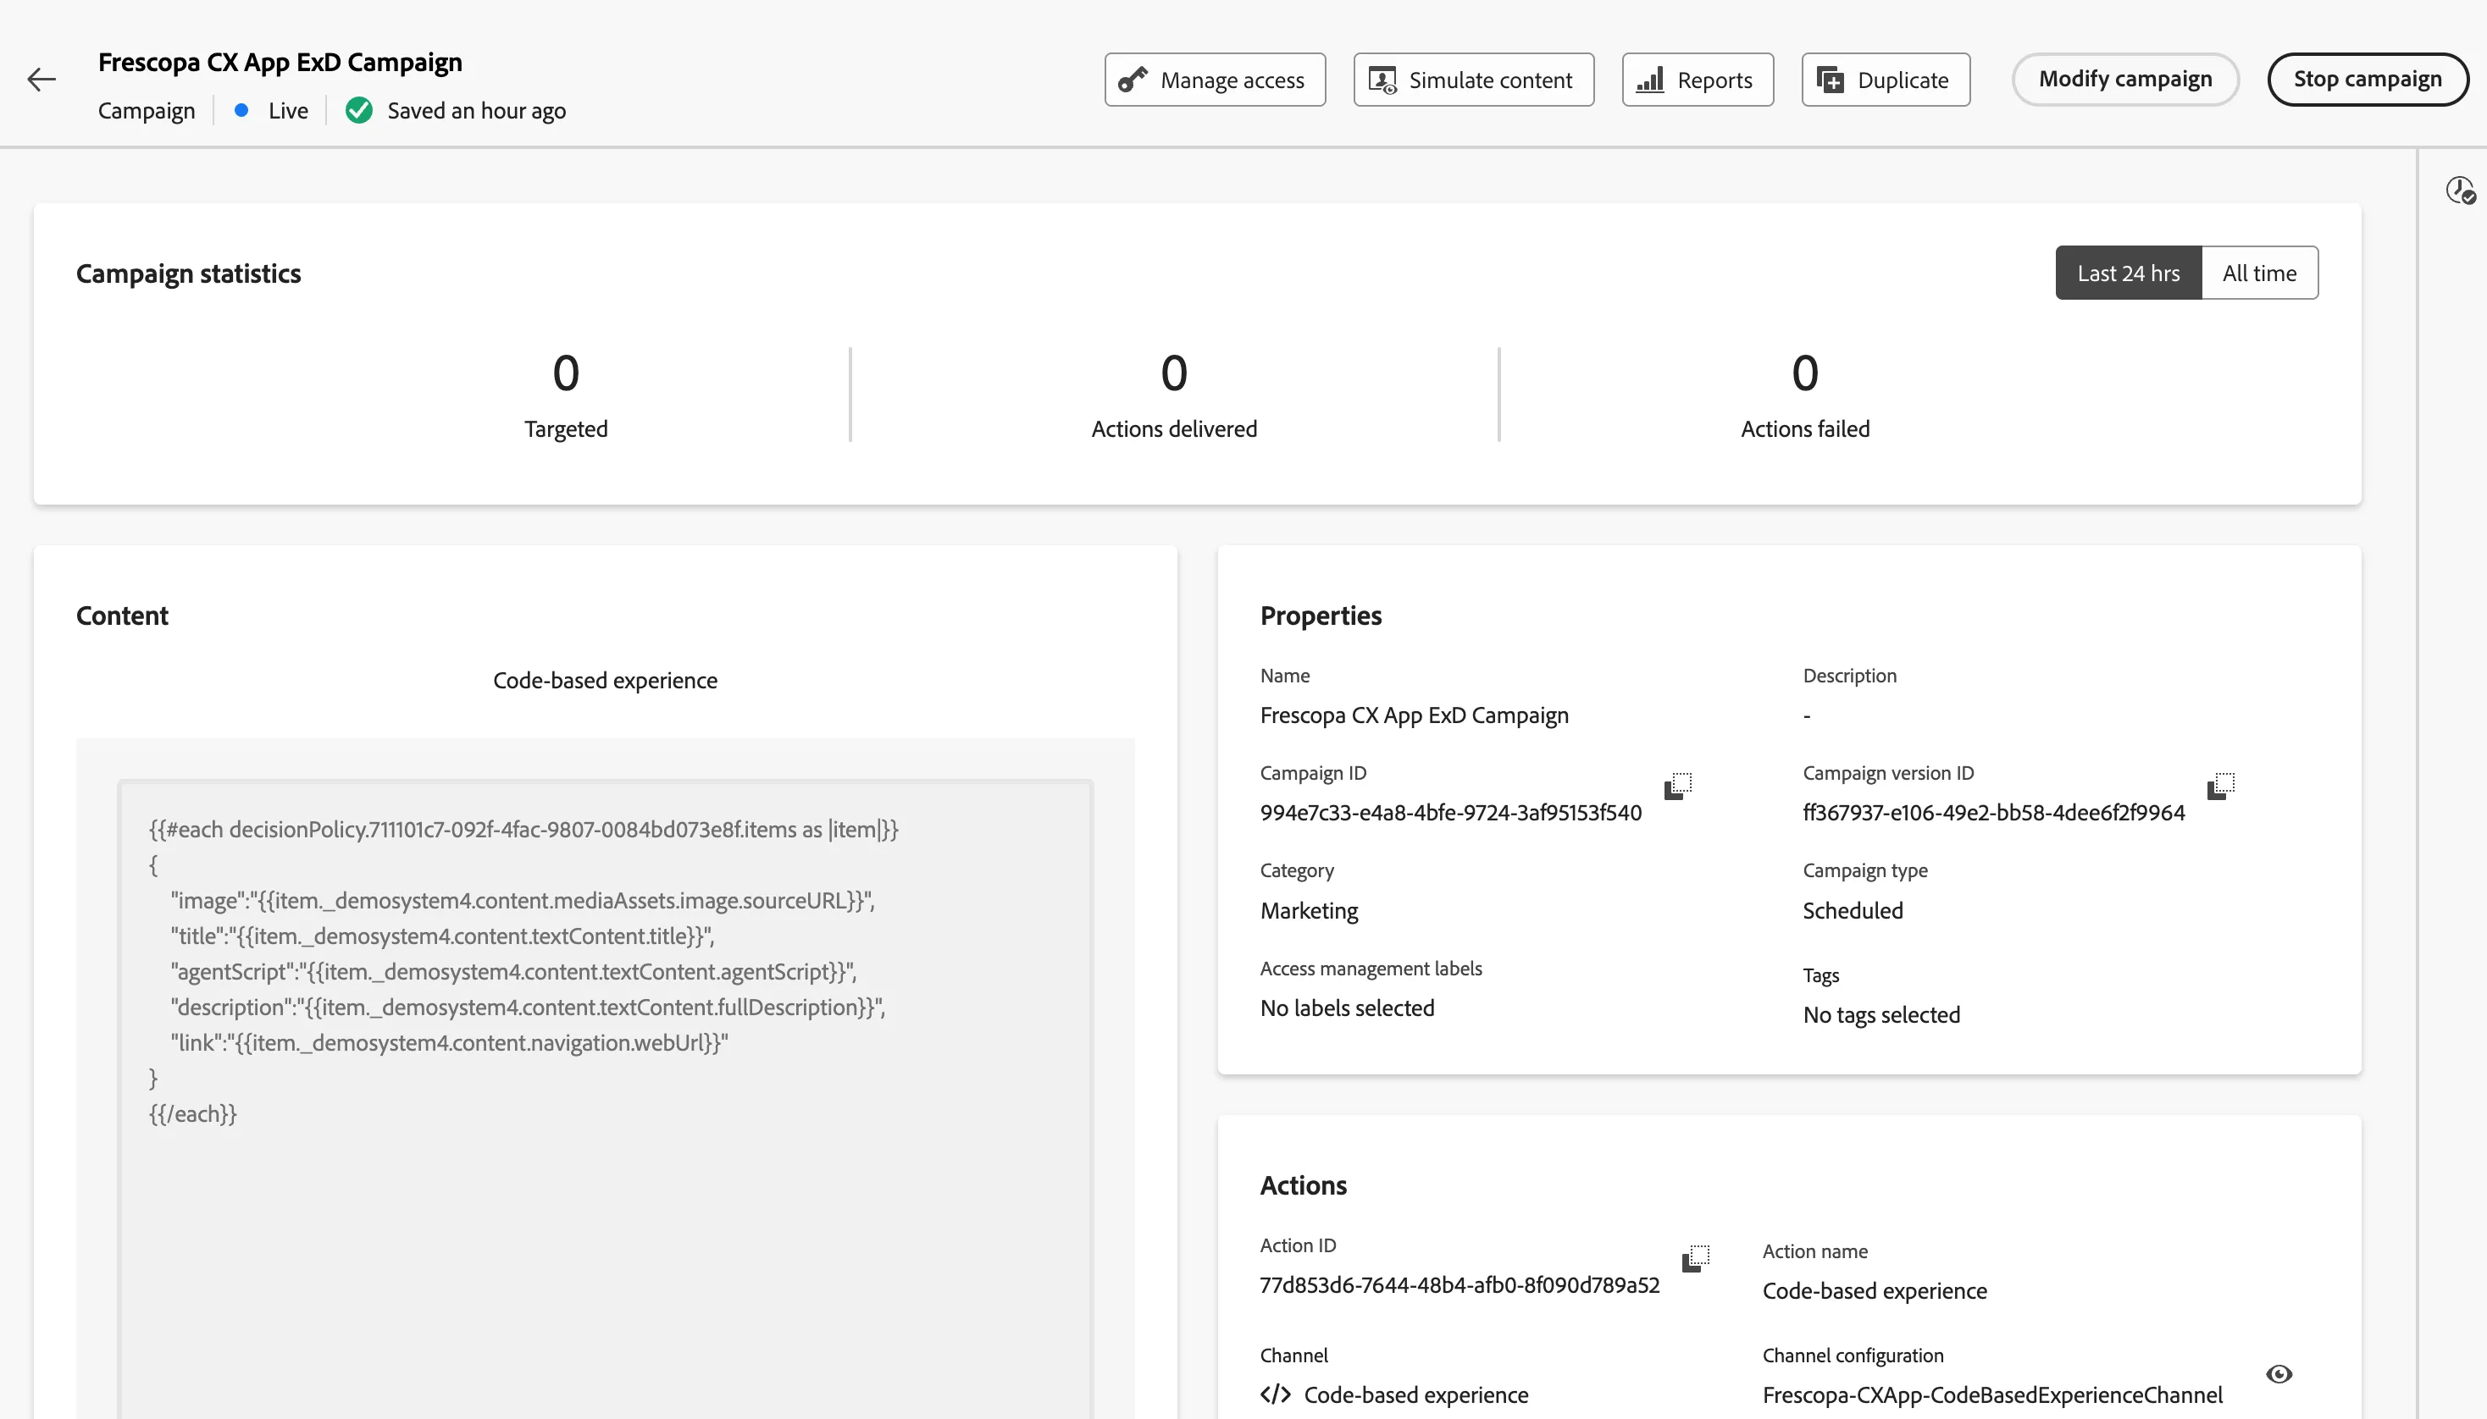Image resolution: width=2487 pixels, height=1419 pixels.
Task: Click the decisionPolicy each line in code
Action: (523, 830)
